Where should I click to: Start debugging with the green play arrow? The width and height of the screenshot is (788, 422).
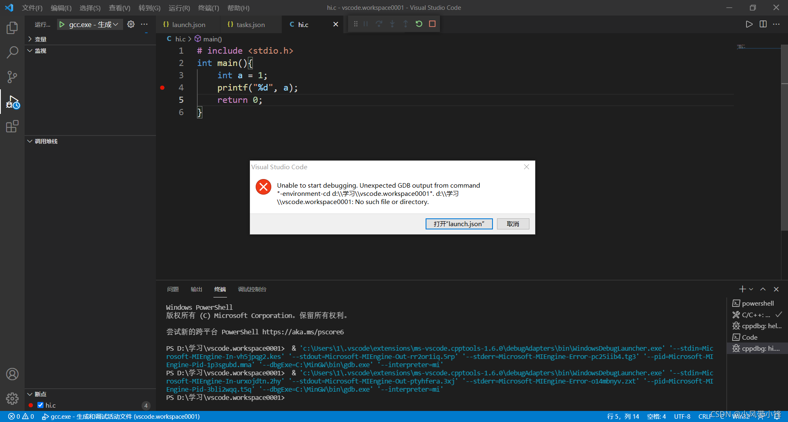[x=62, y=25]
